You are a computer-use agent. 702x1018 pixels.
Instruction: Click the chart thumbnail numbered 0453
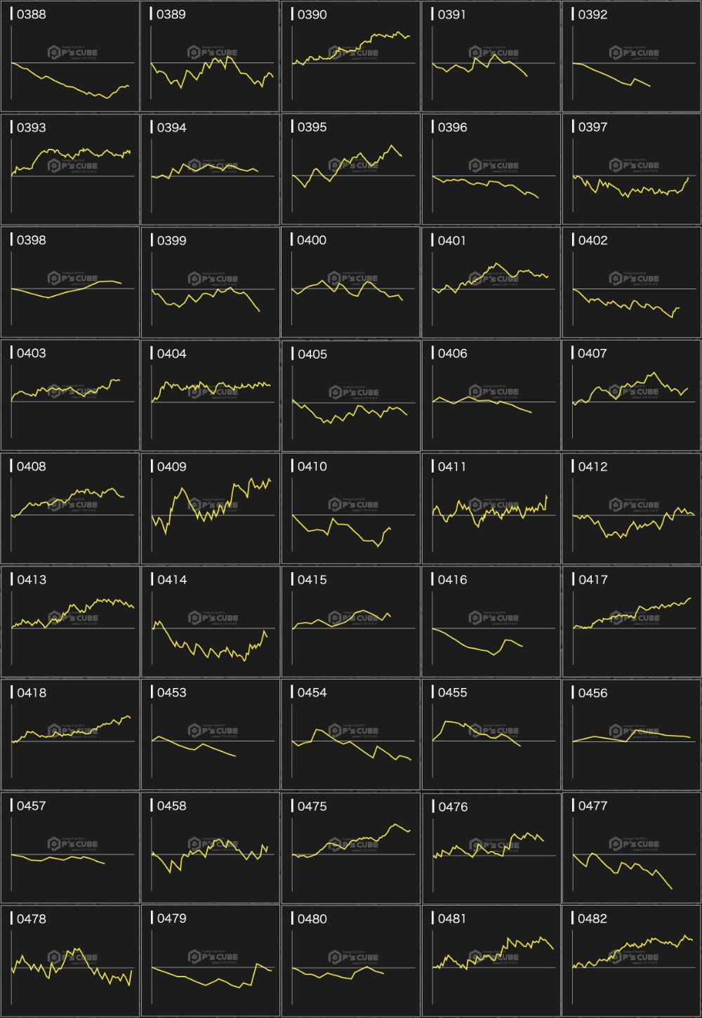pos(211,734)
